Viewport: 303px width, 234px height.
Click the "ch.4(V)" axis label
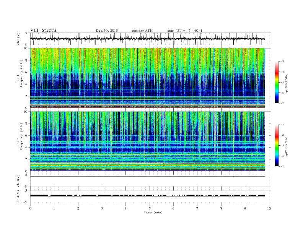point(18,196)
